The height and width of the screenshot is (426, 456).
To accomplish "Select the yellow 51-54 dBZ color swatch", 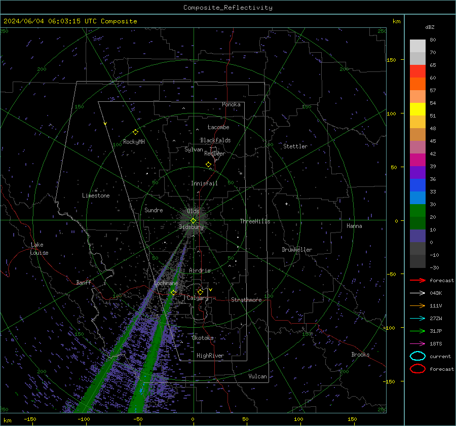I will tap(417, 109).
